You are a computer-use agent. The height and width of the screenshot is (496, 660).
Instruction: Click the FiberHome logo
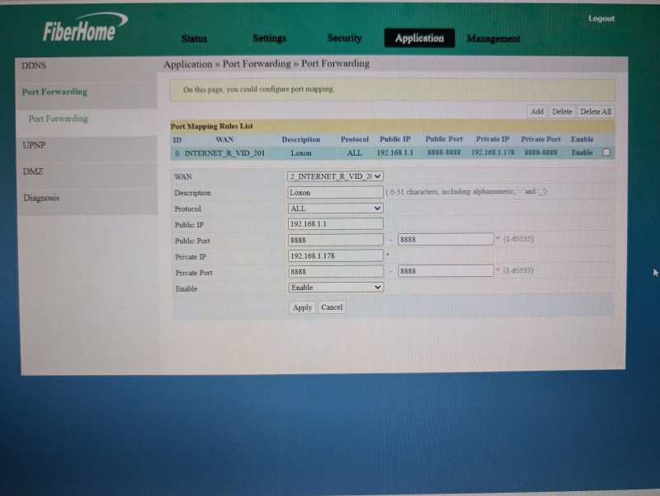(x=84, y=27)
